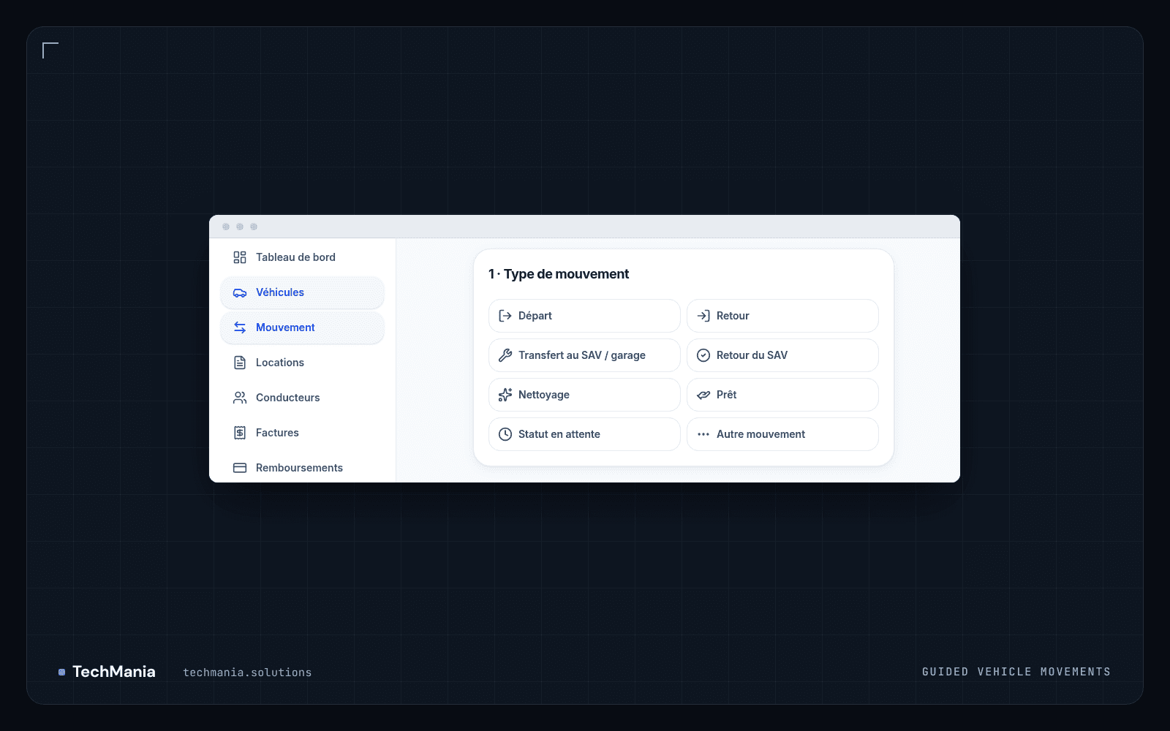The width and height of the screenshot is (1170, 731).
Task: Click the GUIDED VEHICLE MOVEMENTS caption
Action: tap(1016, 672)
